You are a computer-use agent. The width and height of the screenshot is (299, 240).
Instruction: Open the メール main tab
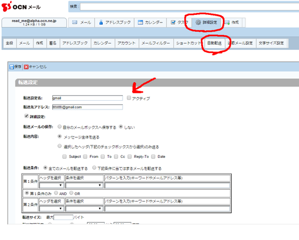click(82, 22)
